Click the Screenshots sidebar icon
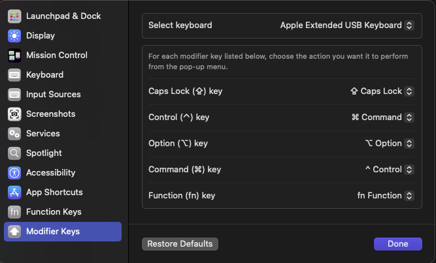Viewport: 436px width, 263px height. (x=14, y=114)
